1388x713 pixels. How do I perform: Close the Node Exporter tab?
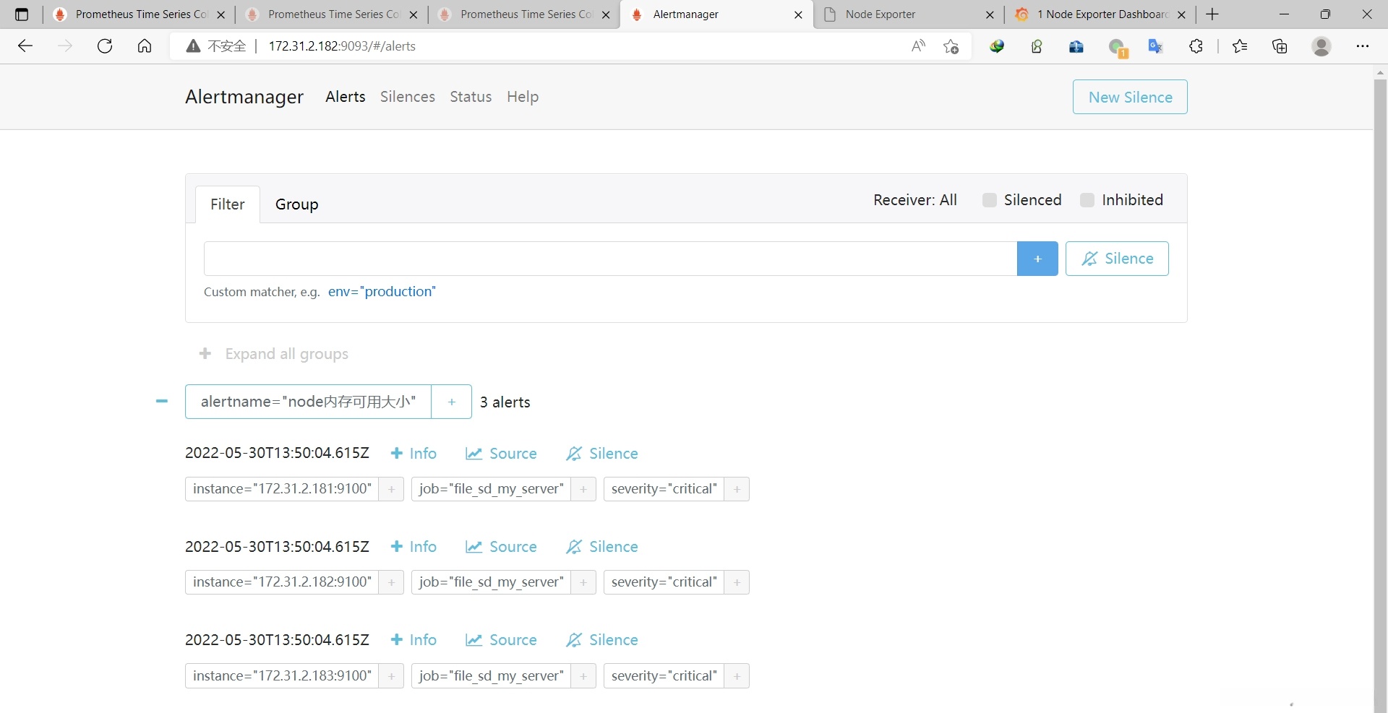[990, 14]
